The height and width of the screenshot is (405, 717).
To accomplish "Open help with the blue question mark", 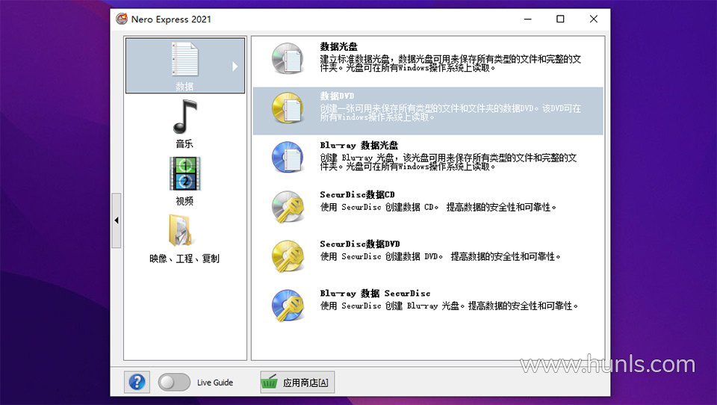I will [x=137, y=382].
